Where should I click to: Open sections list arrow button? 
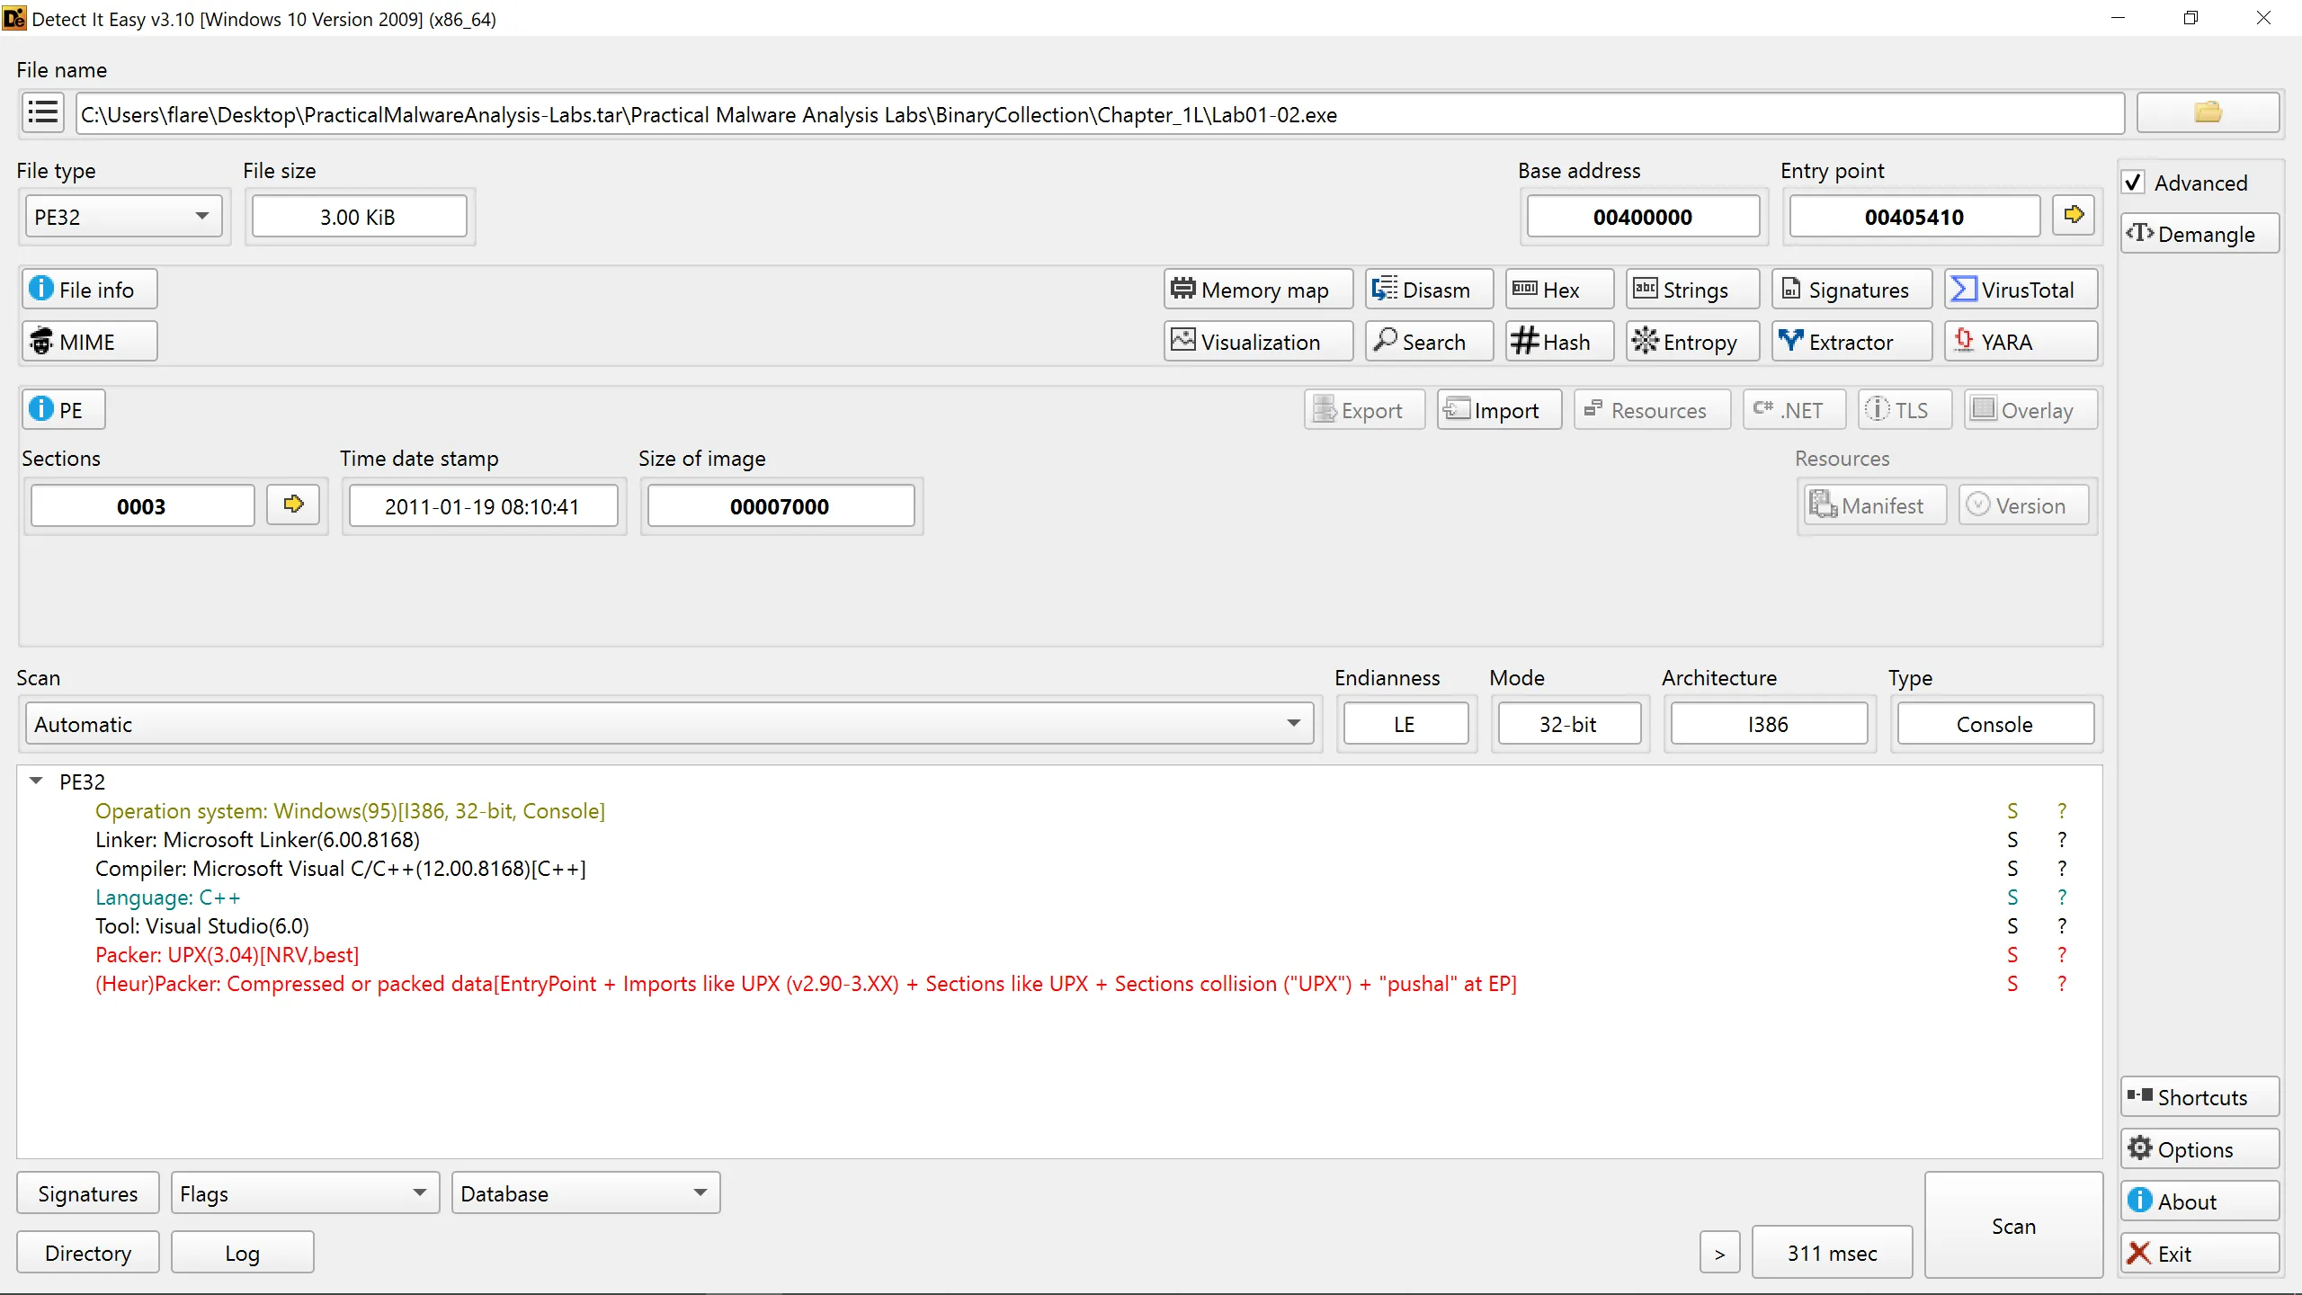coord(293,505)
